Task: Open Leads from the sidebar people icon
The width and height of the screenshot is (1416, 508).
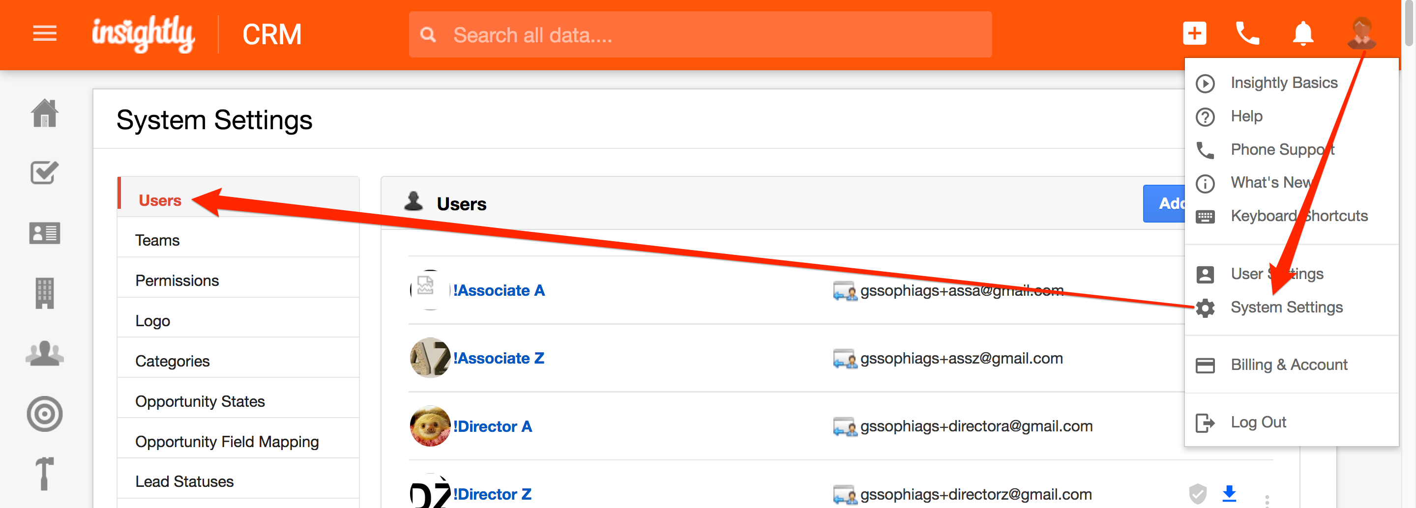Action: [45, 354]
